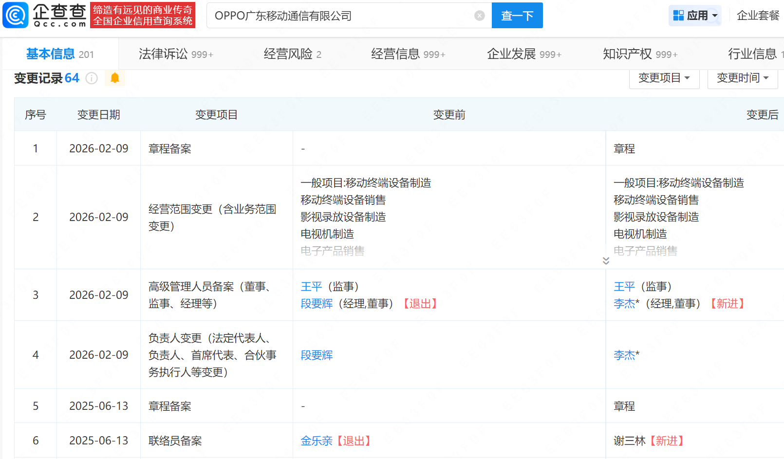
Task: Click the 段要辉 person link
Action: click(x=317, y=304)
